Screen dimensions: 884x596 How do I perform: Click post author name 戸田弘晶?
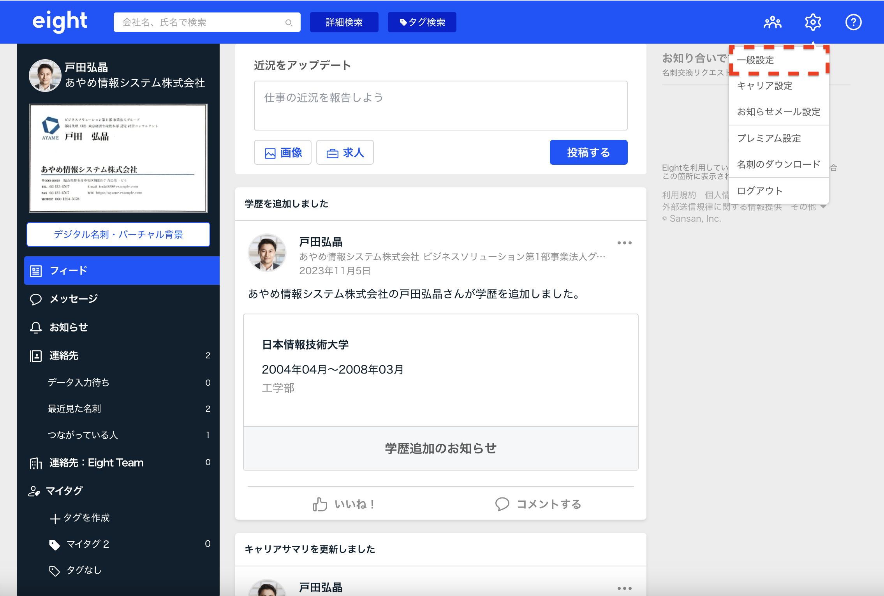(321, 242)
